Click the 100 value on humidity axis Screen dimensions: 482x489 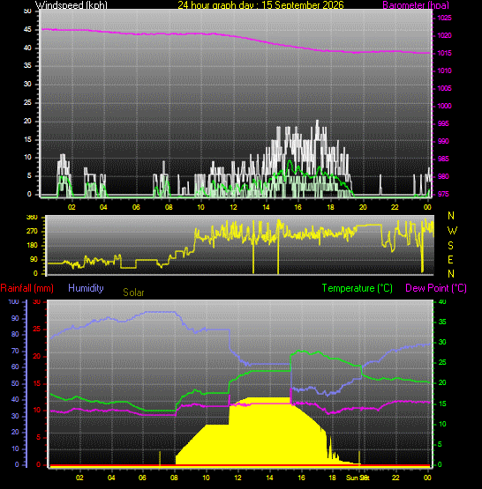point(13,301)
